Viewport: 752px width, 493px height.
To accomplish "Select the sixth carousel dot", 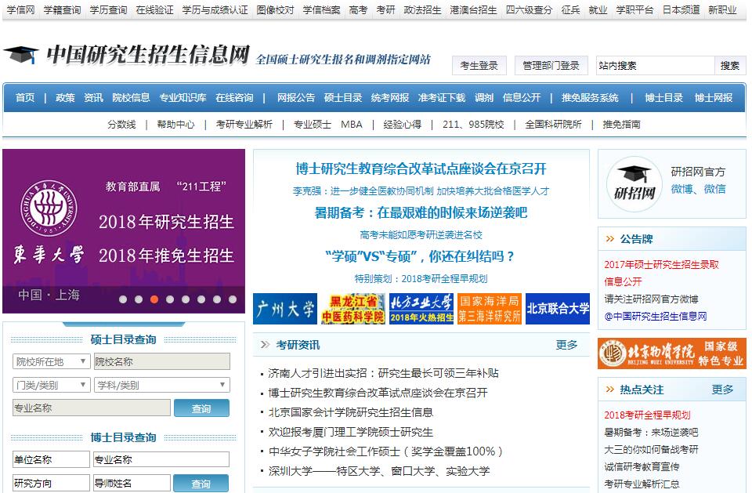I will click(201, 299).
